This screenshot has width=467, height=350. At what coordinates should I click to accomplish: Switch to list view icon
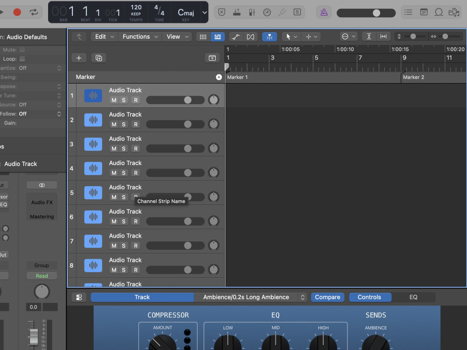[x=218, y=36]
